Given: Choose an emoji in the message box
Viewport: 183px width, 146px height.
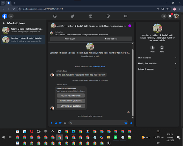Looking at the screenshot, I should tap(126, 123).
